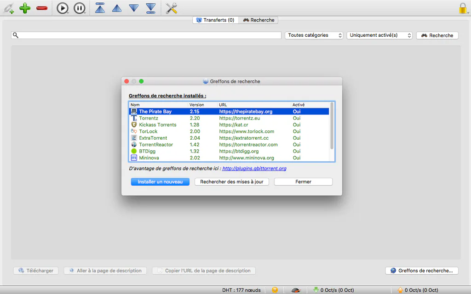Click the move up in queue icon
Viewport: 471px width, 294px height.
[x=117, y=8]
